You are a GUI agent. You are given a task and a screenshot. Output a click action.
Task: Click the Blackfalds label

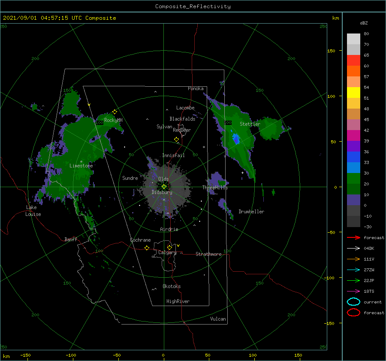click(182, 119)
